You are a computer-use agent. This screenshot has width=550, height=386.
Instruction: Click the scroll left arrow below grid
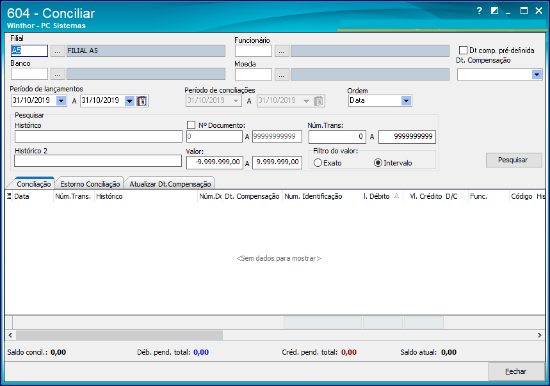[x=10, y=336]
